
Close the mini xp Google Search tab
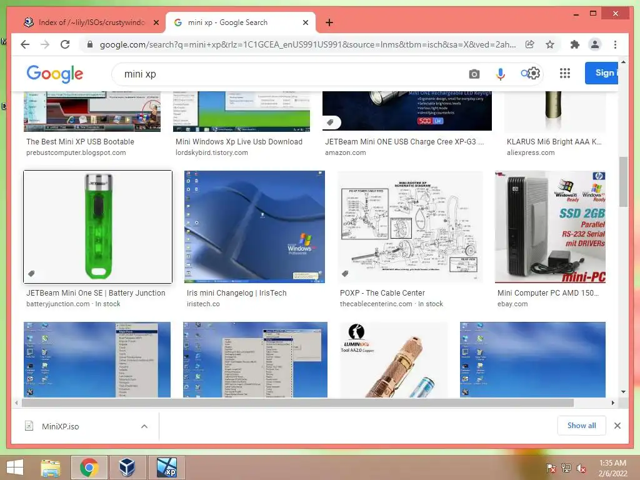(x=305, y=22)
